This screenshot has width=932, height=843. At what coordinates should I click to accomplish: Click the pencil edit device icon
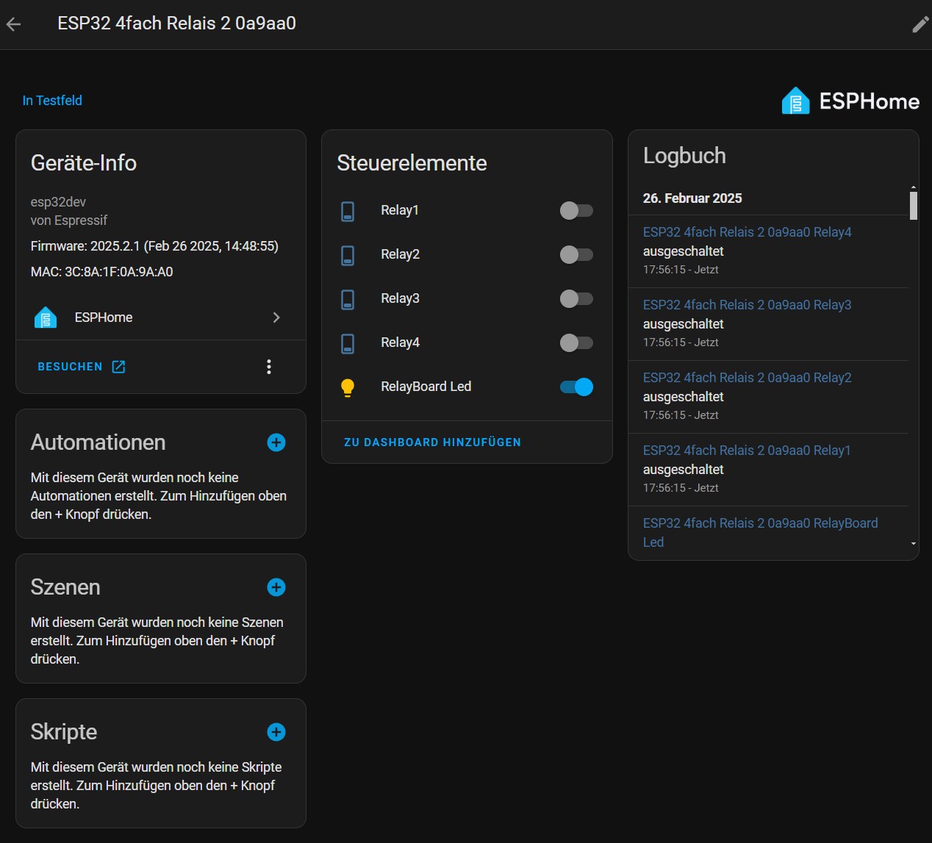point(920,24)
